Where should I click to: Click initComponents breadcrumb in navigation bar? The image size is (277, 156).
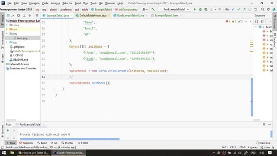pyautogui.click(x=128, y=10)
